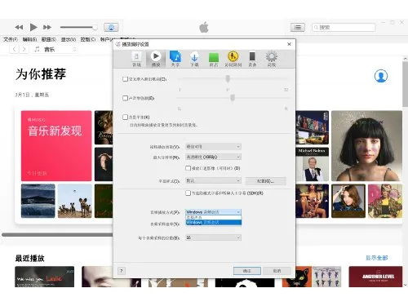
Task: Go forward with the right chevron button
Action: 24,49
